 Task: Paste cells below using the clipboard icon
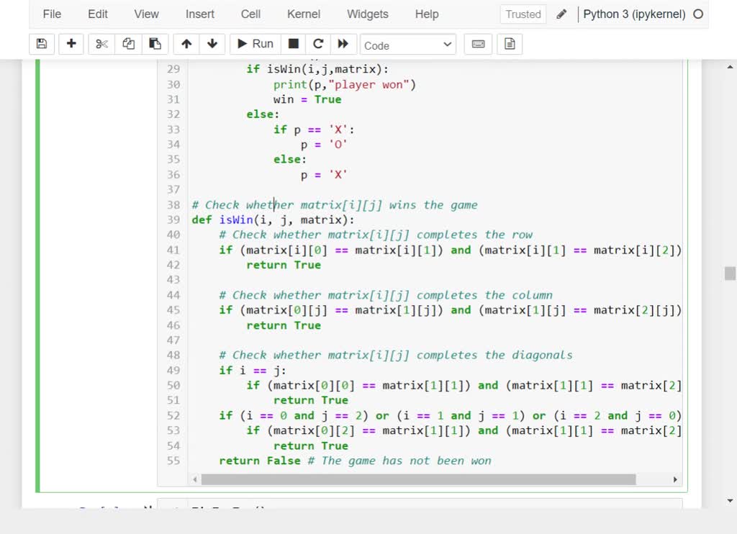pyautogui.click(x=155, y=44)
